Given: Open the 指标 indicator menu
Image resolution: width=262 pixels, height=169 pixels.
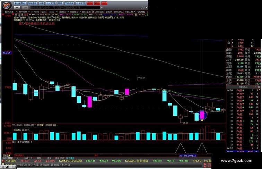Looking at the screenshot, I should coord(43,12).
